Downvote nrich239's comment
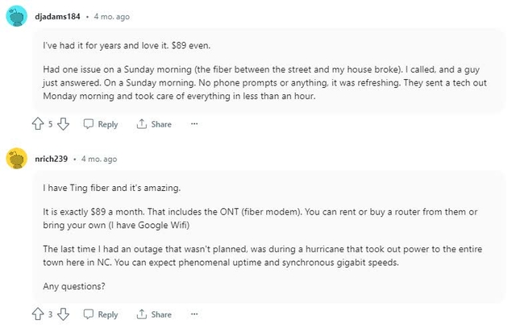Screen dimensions: 516x328 [x=64, y=314]
